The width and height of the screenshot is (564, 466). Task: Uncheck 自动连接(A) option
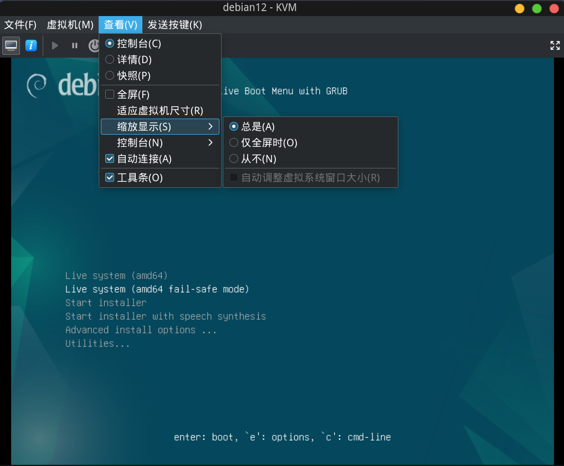[160, 158]
